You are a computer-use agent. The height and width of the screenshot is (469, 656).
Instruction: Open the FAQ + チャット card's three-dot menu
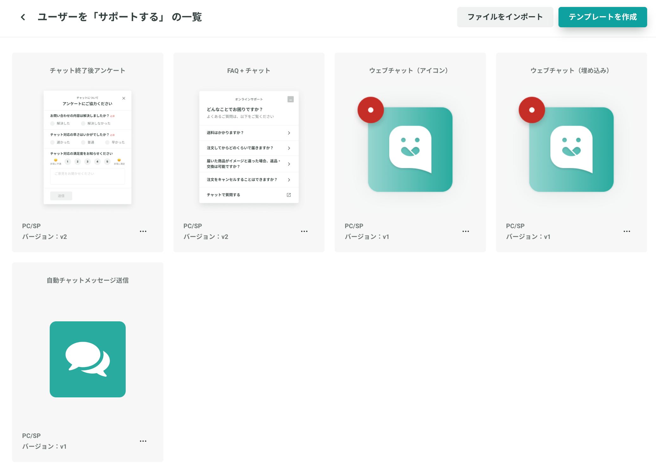coord(304,231)
